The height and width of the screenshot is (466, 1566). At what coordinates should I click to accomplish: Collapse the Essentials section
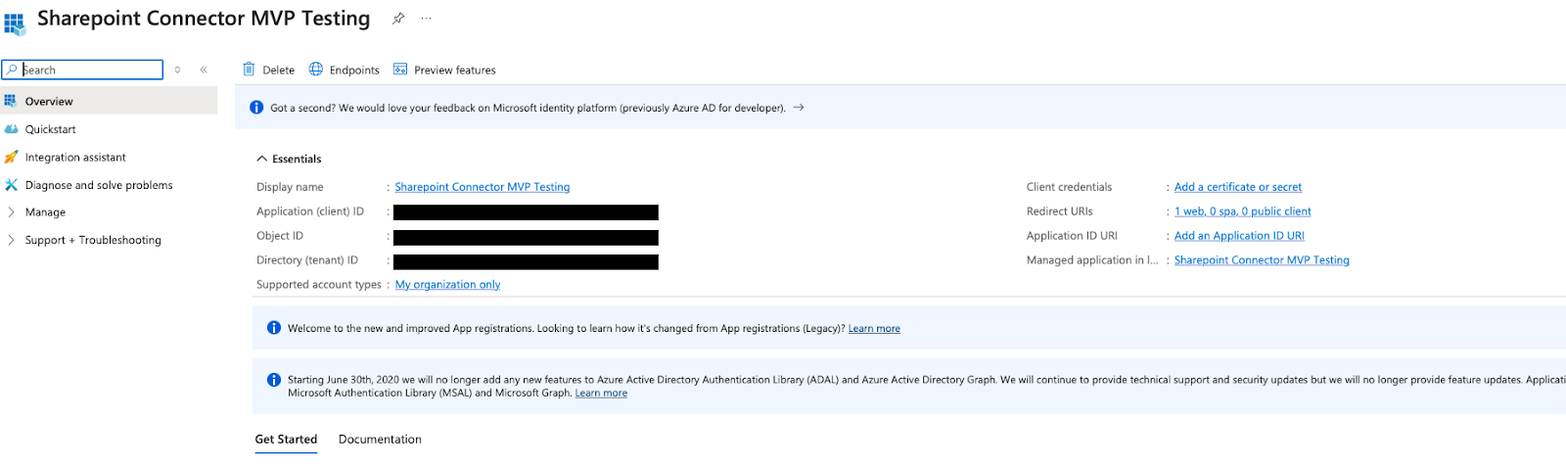tap(262, 159)
